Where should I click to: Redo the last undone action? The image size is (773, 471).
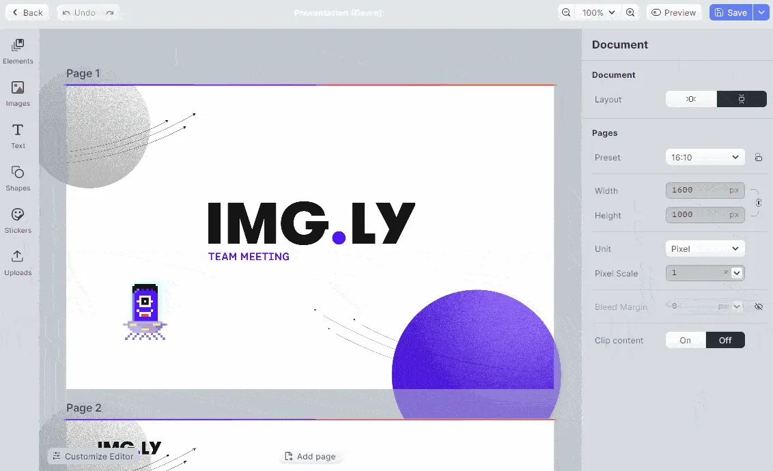click(x=110, y=12)
